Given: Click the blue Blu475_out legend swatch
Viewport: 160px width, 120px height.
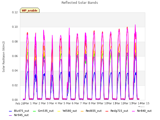Looking at the screenshot, I should [x=10, y=111].
